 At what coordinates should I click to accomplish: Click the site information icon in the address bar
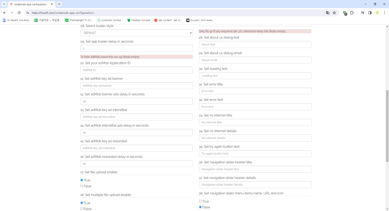pos(28,13)
